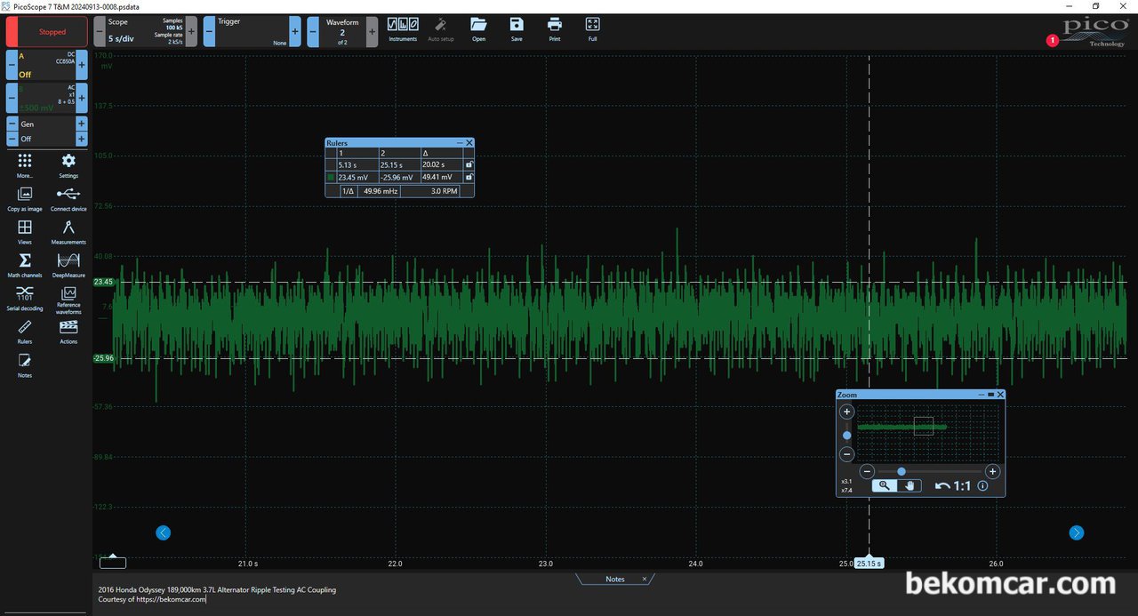
Task: Open the Notes tool in sidebar
Action: (25, 364)
